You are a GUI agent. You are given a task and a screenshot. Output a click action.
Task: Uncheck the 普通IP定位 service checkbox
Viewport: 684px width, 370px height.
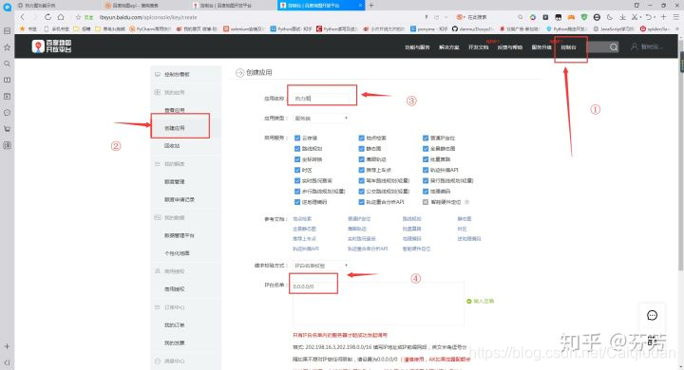click(426, 138)
